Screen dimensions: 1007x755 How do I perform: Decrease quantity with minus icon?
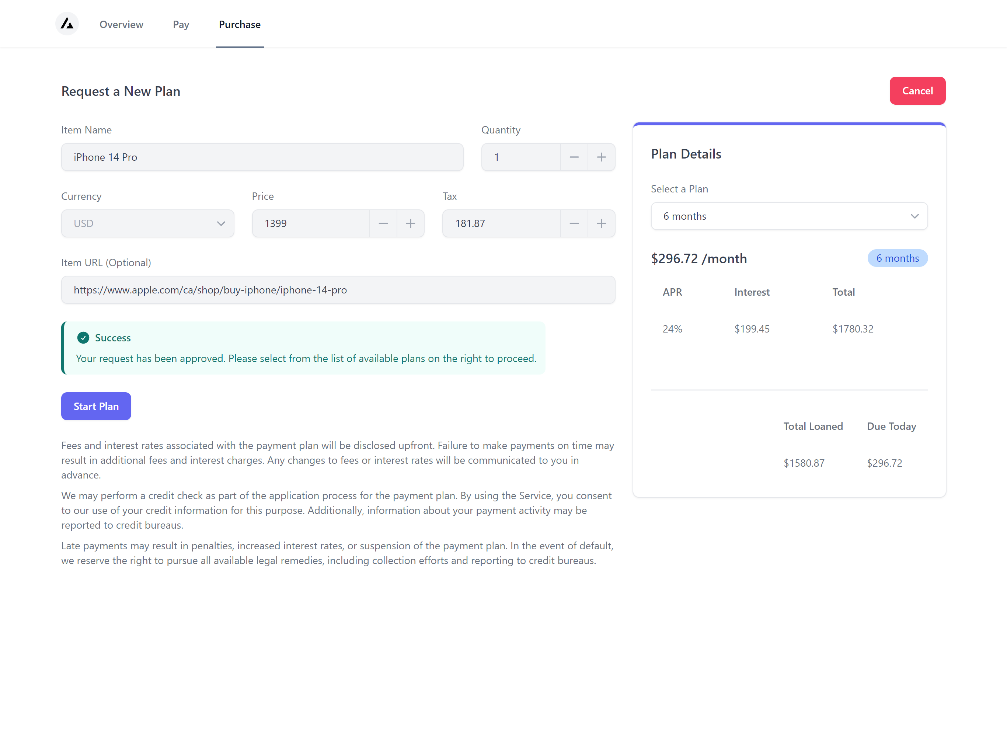pyautogui.click(x=574, y=157)
